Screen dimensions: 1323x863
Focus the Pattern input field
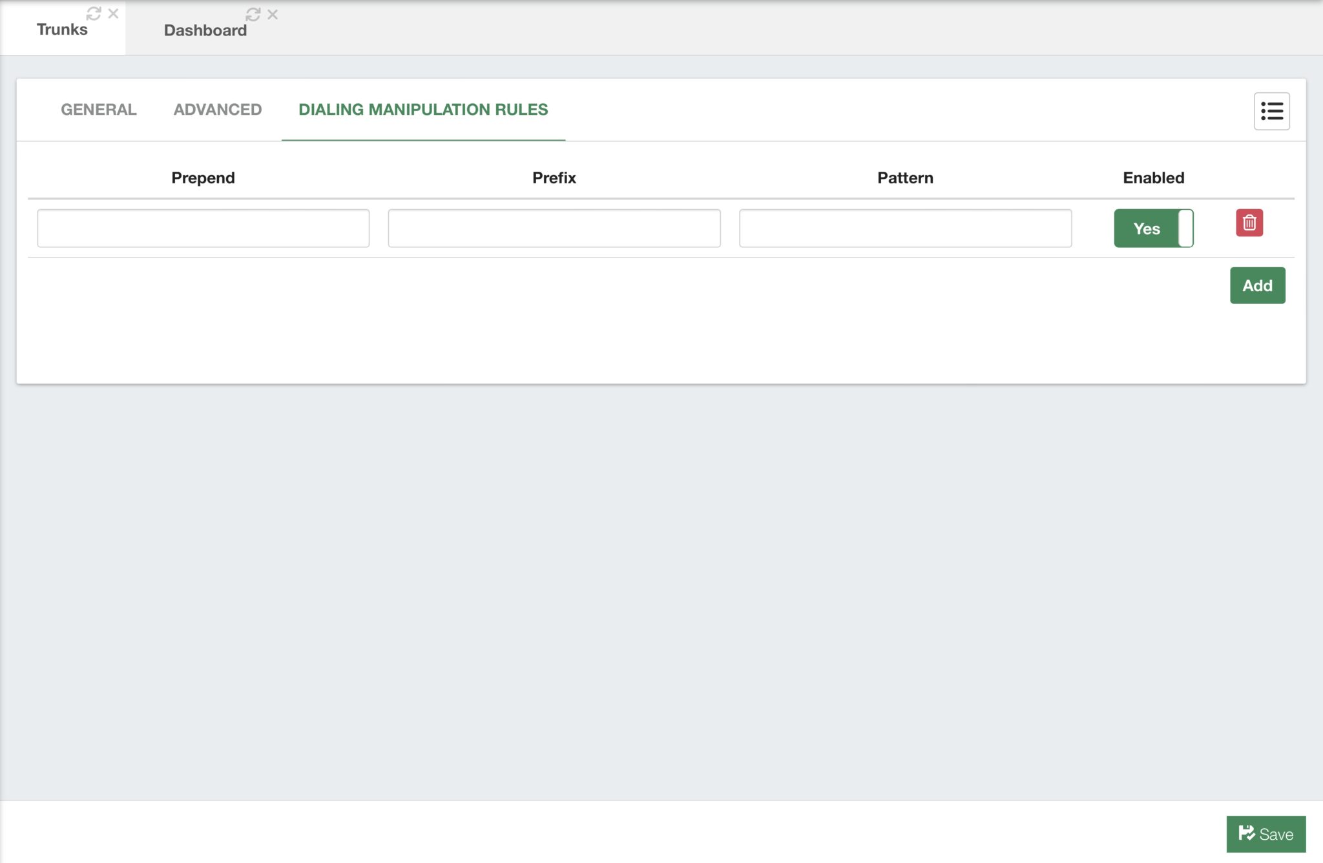905,228
